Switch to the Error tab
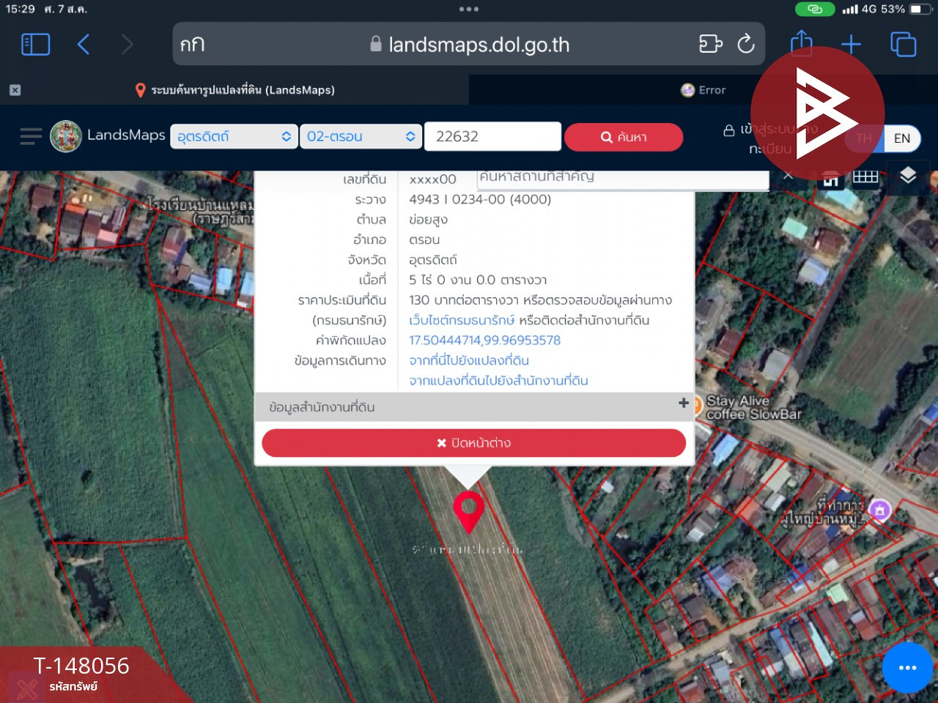Screen dimensions: 938x703 (x=703, y=90)
